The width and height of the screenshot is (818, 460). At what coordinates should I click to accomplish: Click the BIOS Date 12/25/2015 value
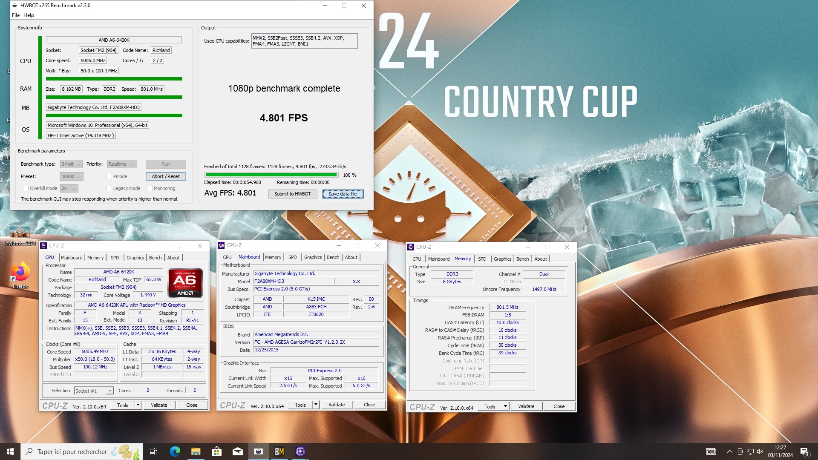(x=316, y=350)
